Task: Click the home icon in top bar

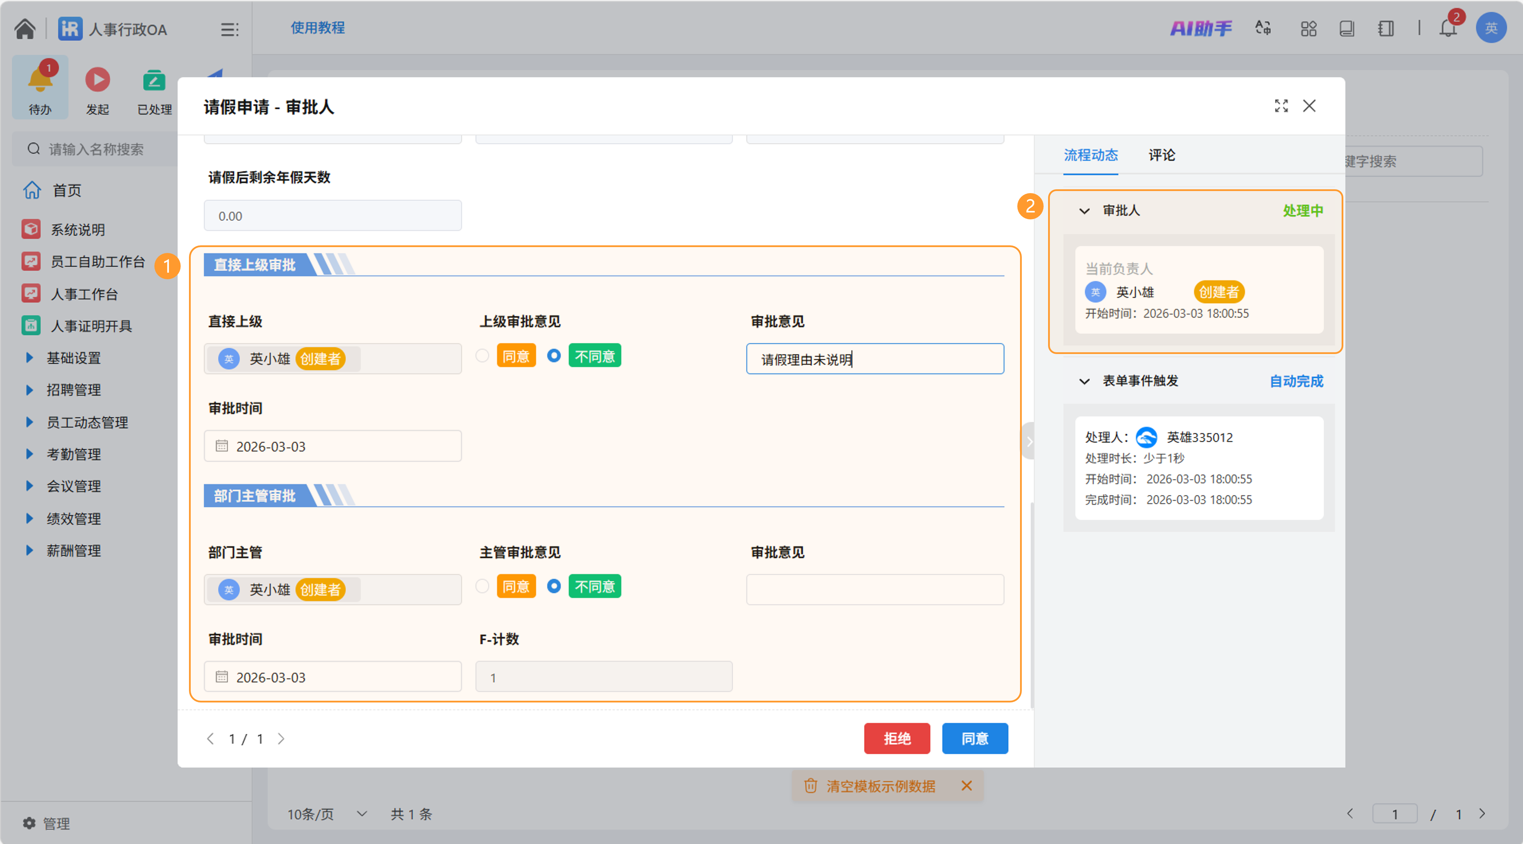Action: [x=25, y=28]
